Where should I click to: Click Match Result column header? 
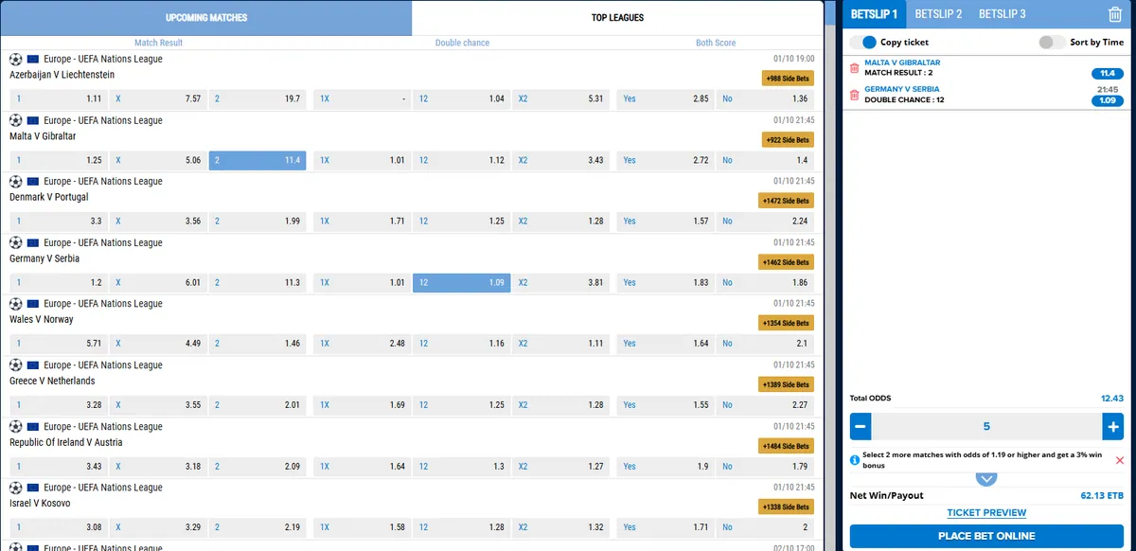[x=158, y=43]
